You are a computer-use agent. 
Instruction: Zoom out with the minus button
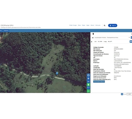[x=88, y=82]
